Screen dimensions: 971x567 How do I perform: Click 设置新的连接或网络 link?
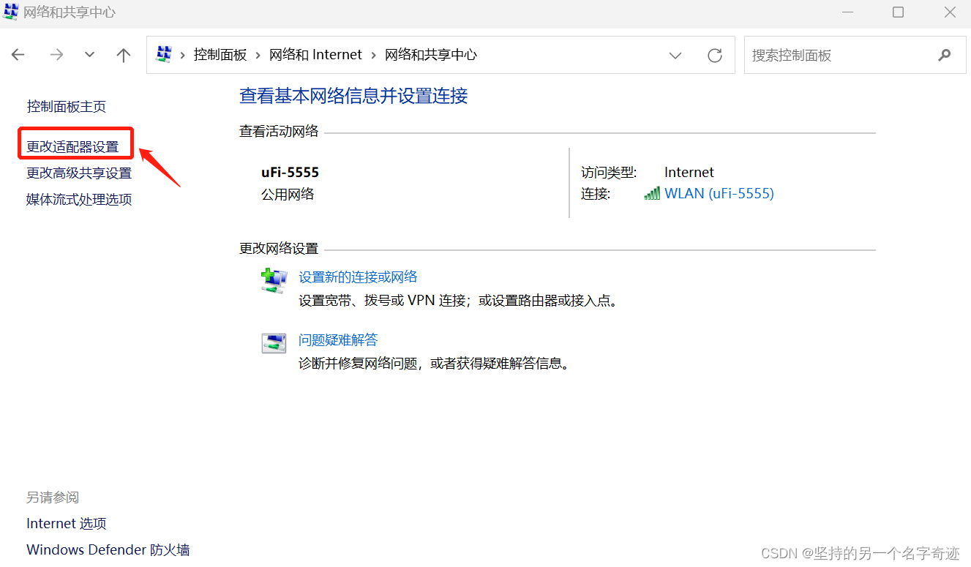tap(358, 277)
